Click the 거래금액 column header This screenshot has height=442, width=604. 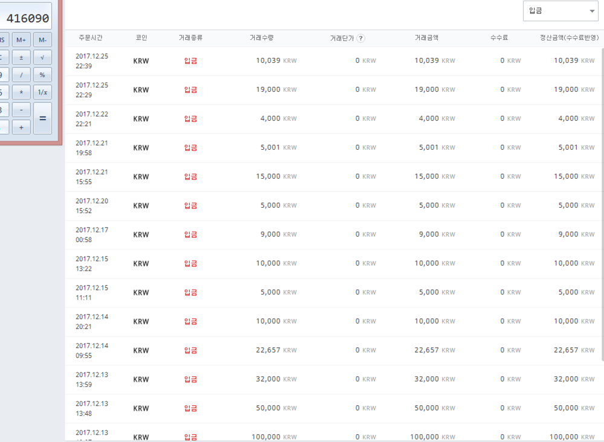pyautogui.click(x=426, y=38)
